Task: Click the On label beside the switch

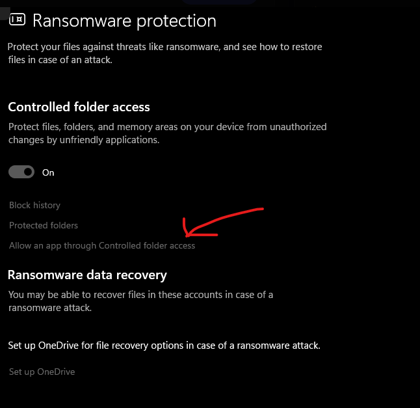Action: point(48,172)
